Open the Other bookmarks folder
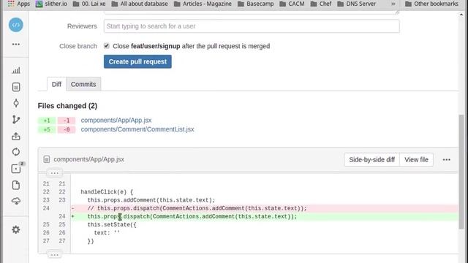The height and width of the screenshot is (263, 468). pyautogui.click(x=432, y=4)
